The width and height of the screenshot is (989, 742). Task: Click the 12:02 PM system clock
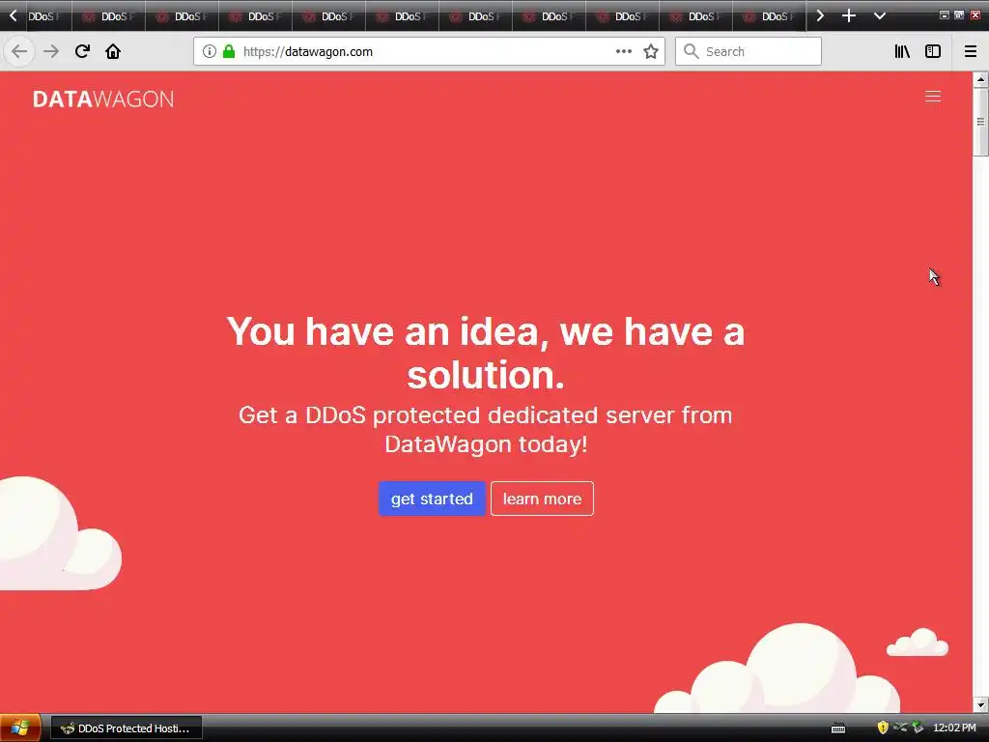coord(954,728)
